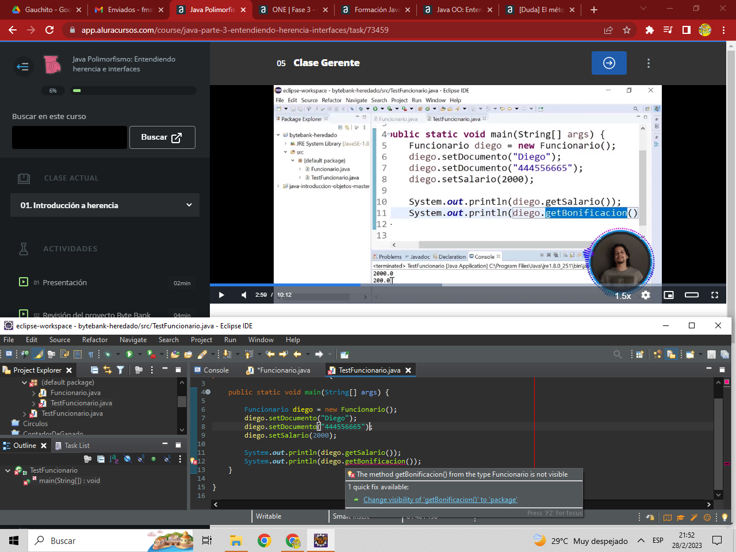Play the Clase Gerente video
The image size is (736, 552).
(x=221, y=295)
